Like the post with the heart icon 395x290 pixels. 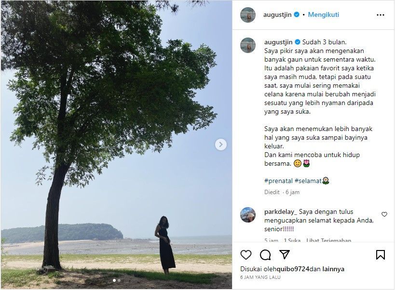[x=246, y=255]
